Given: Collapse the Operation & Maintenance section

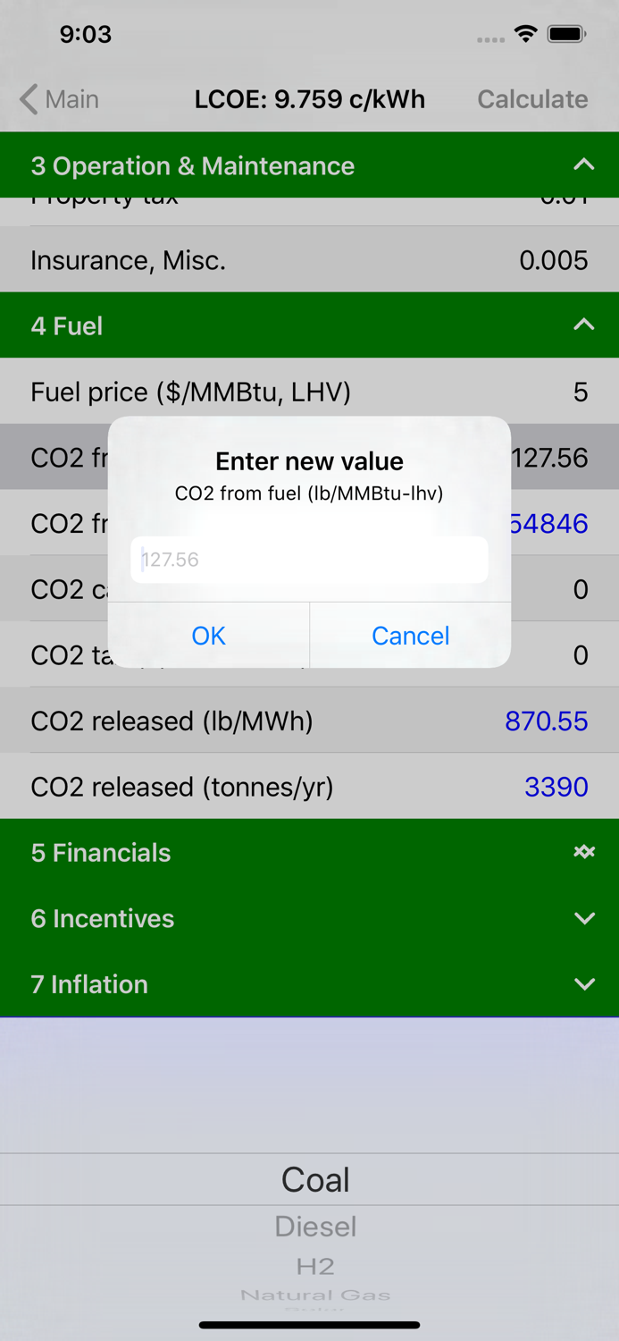Looking at the screenshot, I should click(583, 165).
